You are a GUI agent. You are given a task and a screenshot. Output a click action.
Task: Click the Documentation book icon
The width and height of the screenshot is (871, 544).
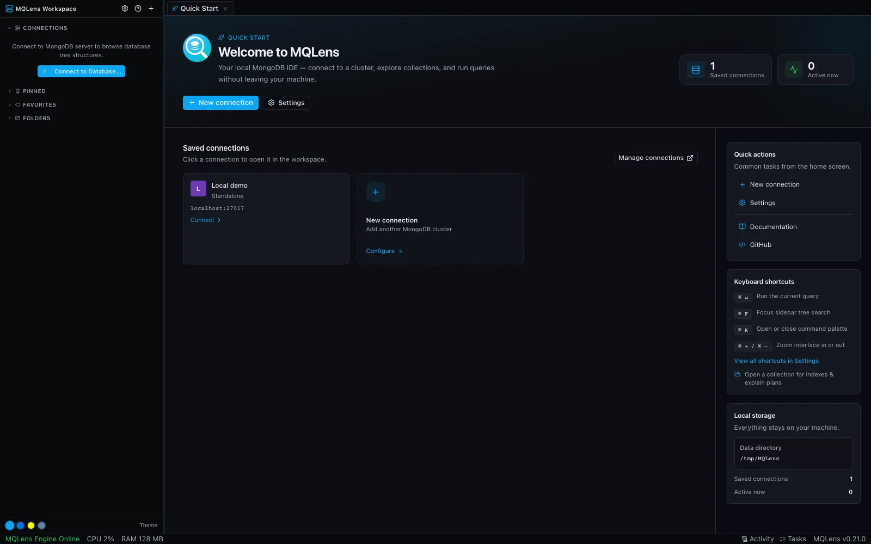click(x=742, y=227)
